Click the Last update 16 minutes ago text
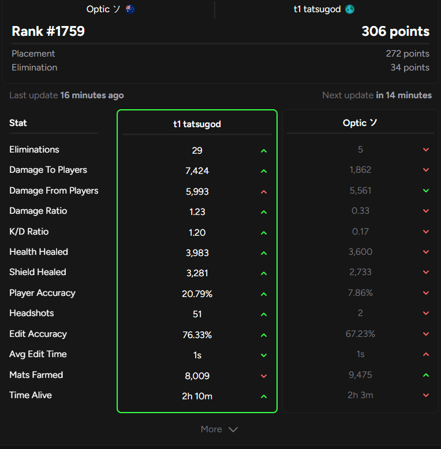 pos(66,95)
